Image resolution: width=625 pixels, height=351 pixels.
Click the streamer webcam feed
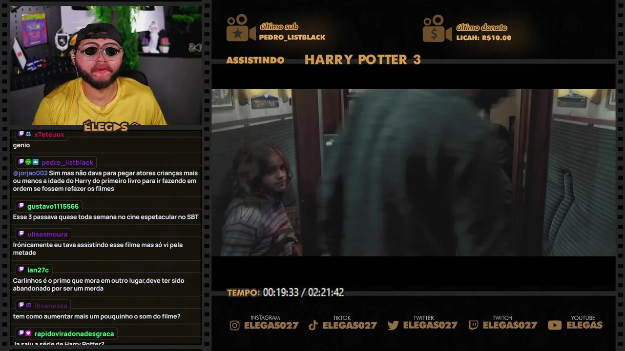pos(105,66)
